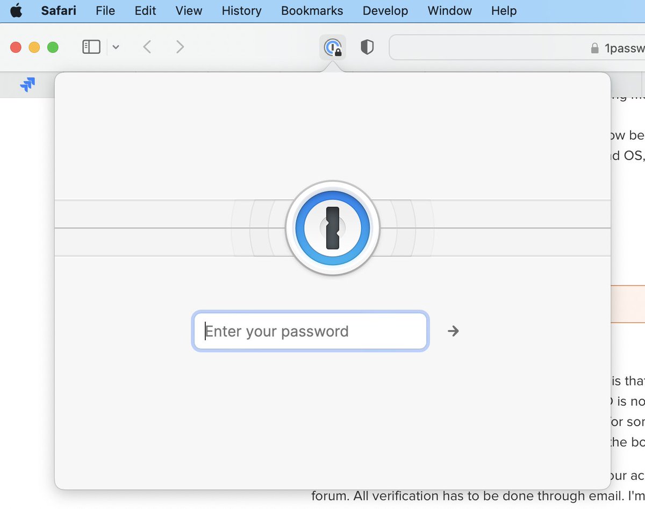
Task: Maximize the Safari window
Action: click(x=53, y=47)
